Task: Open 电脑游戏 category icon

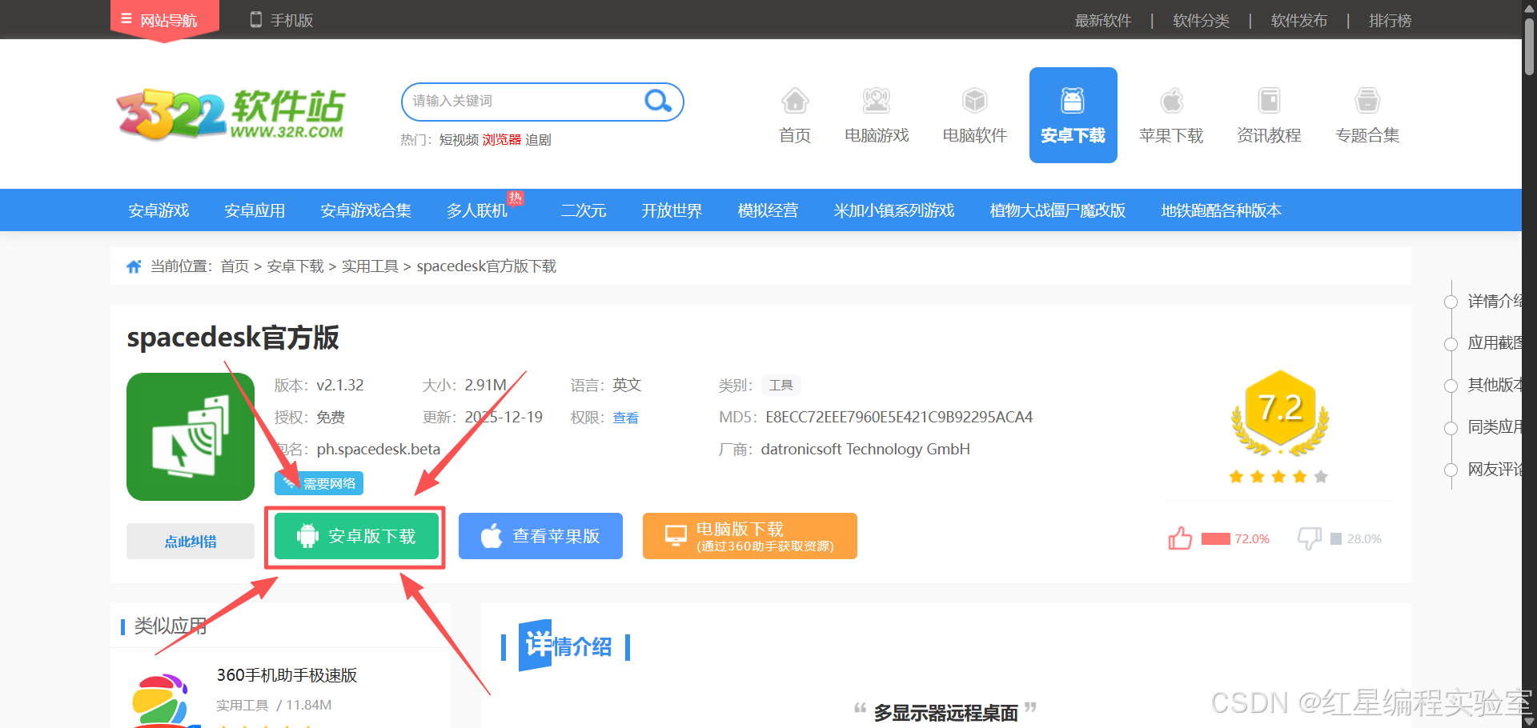Action: (x=877, y=115)
